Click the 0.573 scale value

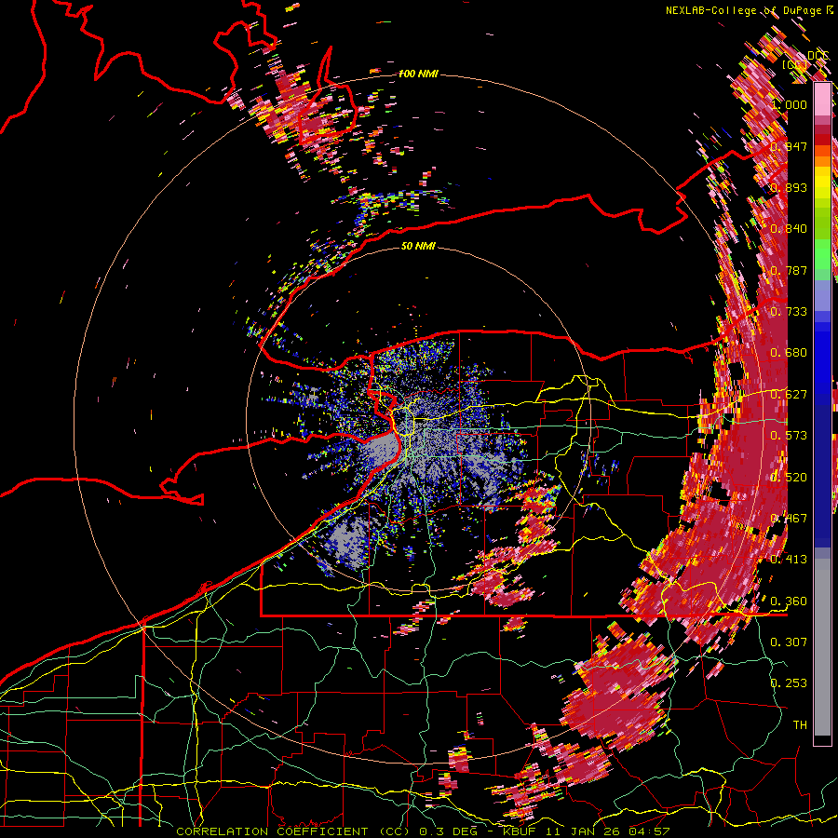[x=789, y=436]
